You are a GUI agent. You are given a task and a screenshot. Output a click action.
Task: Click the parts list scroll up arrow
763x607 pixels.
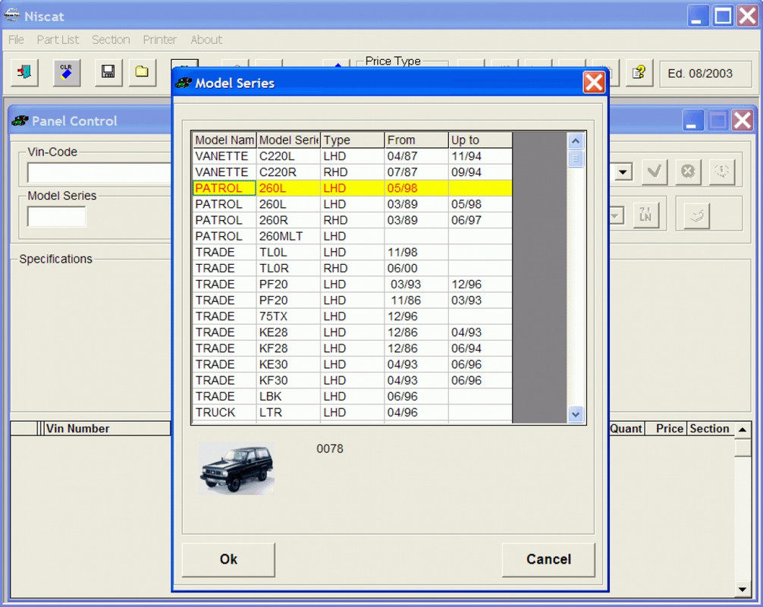coord(743,429)
